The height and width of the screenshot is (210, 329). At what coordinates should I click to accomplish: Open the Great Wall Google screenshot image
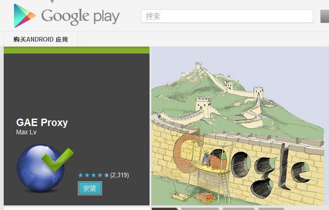pos(238,126)
